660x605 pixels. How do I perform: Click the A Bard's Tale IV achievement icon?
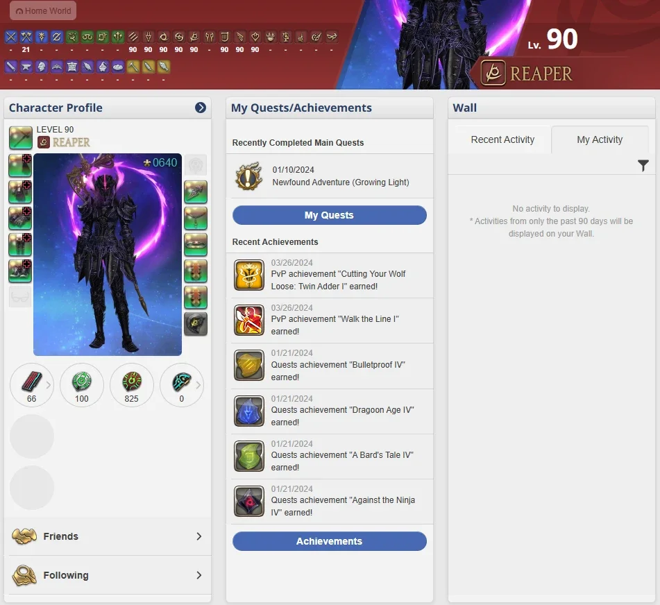tap(249, 456)
